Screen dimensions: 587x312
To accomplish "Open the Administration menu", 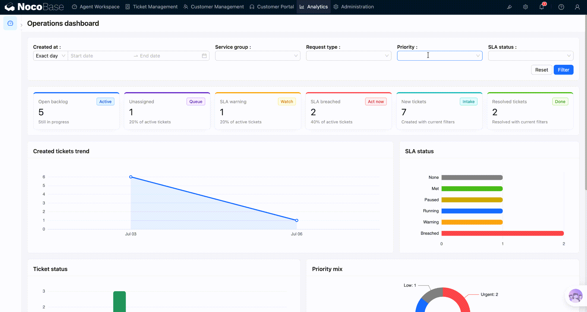I will point(354,7).
